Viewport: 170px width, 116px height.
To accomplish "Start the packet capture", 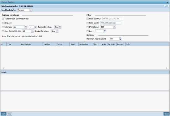I will (3, 114).
